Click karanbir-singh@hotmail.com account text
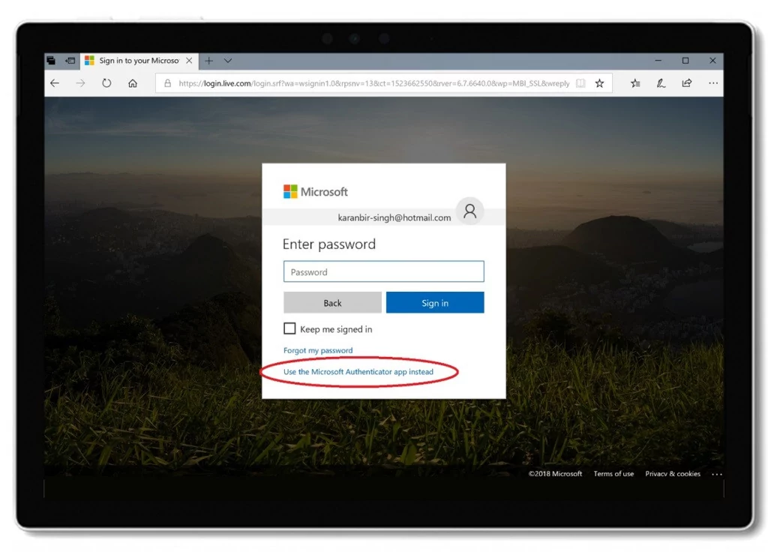 coord(394,217)
